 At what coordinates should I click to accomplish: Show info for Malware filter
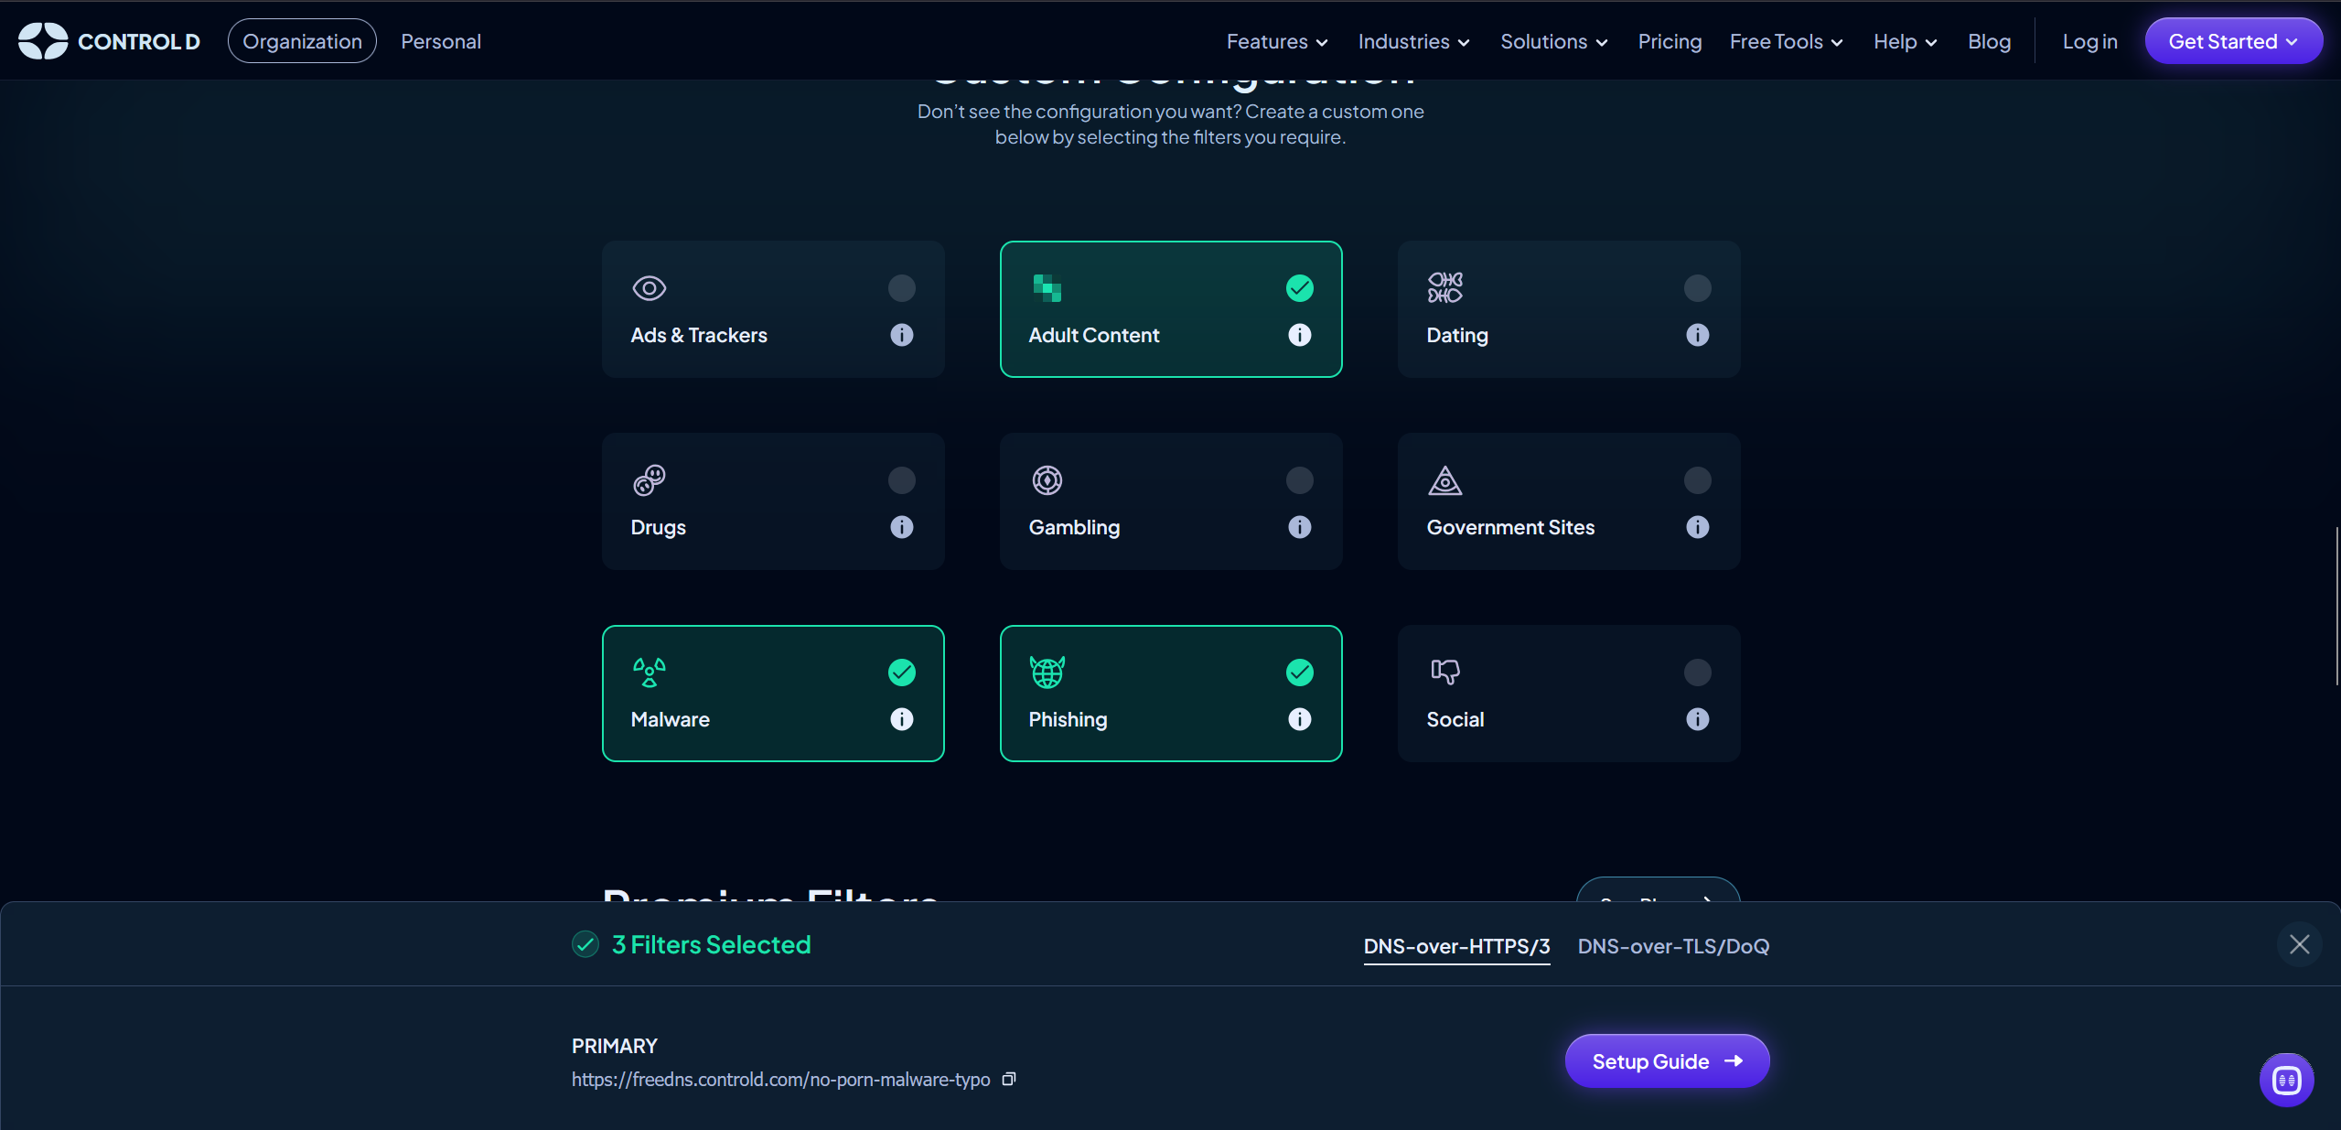[x=901, y=719]
